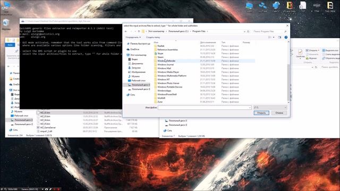The width and height of the screenshot is (340, 191).
Task: Click the Этот компьютер breadcrumb
Action: [156, 31]
